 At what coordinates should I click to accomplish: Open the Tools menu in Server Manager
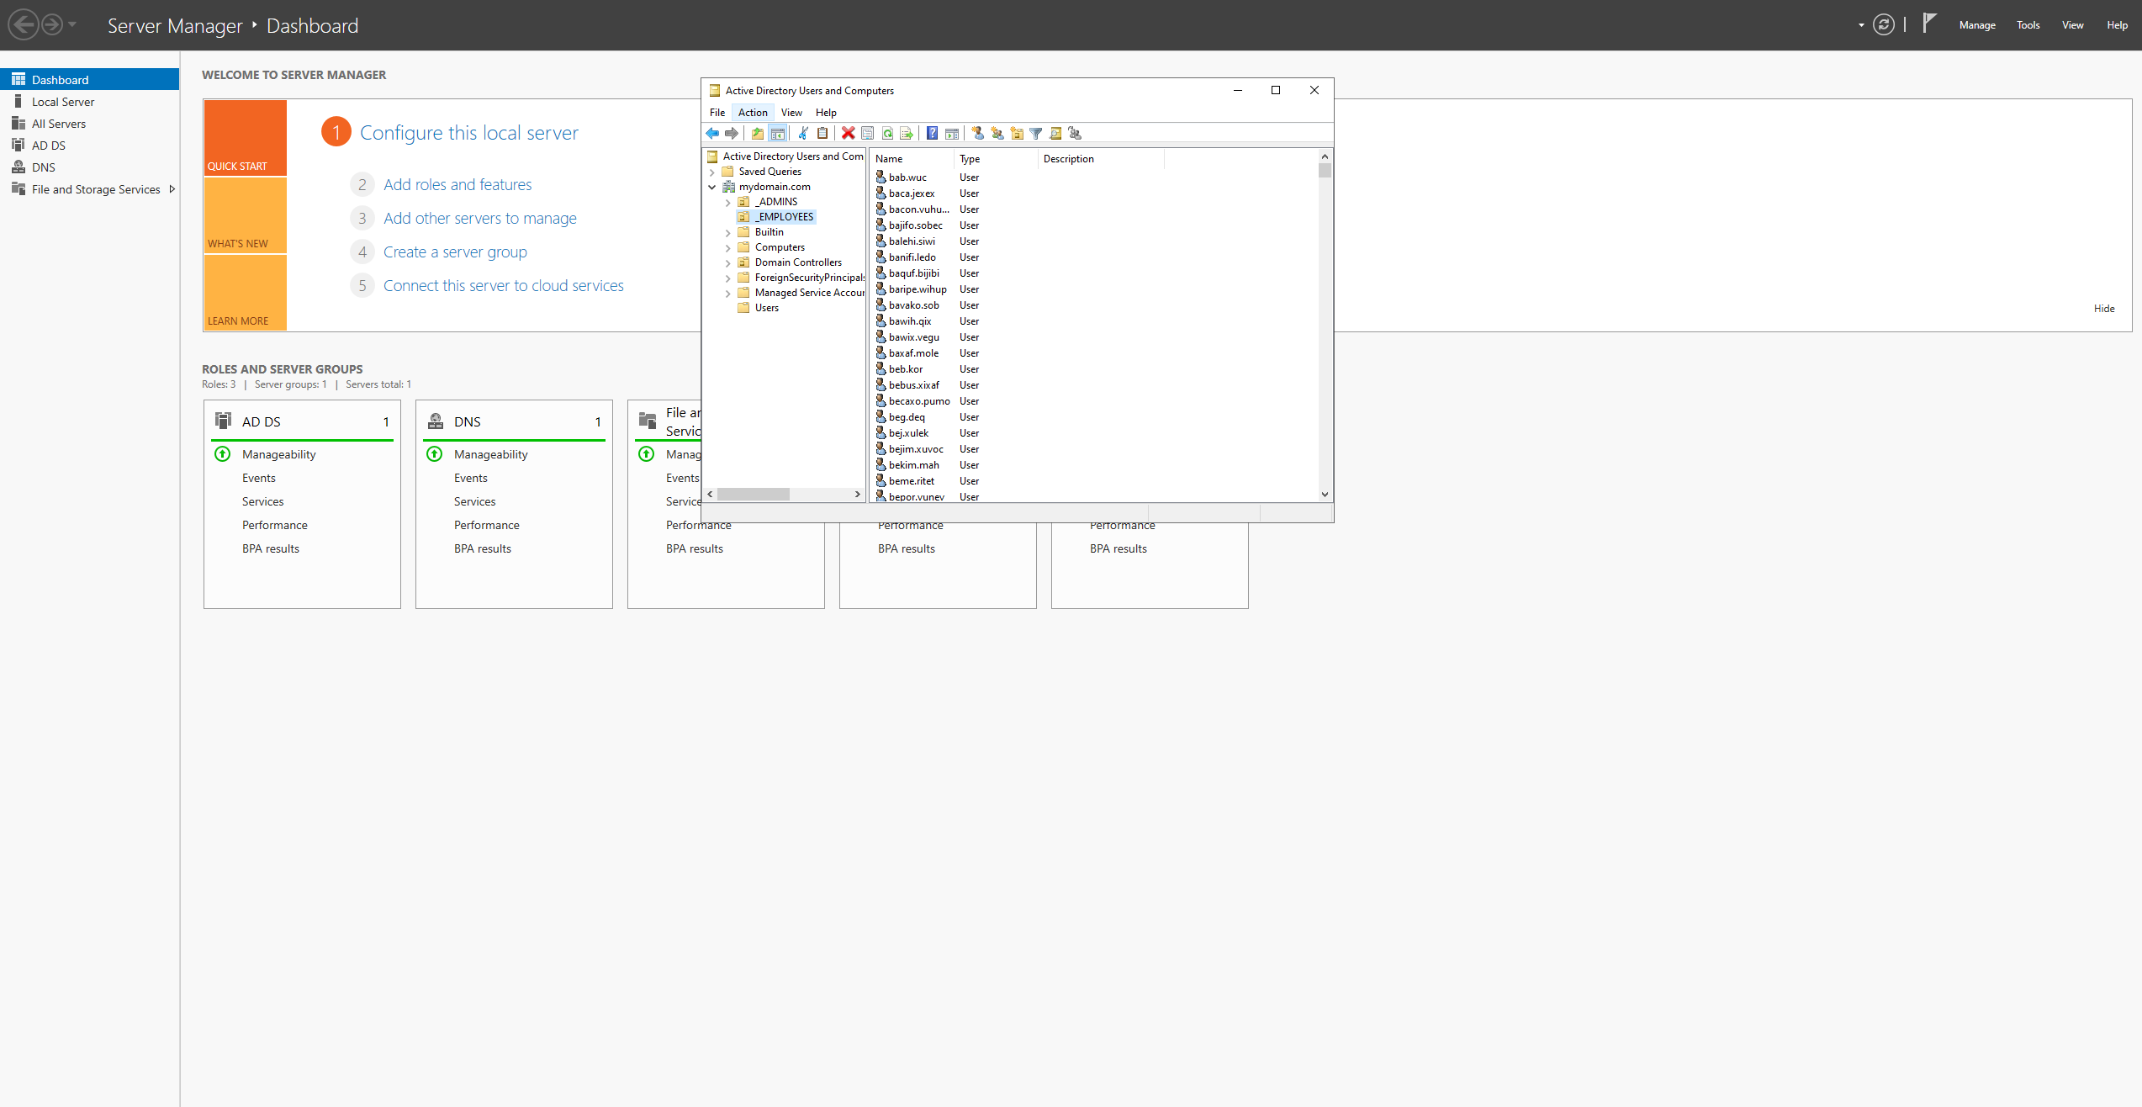coord(2028,24)
